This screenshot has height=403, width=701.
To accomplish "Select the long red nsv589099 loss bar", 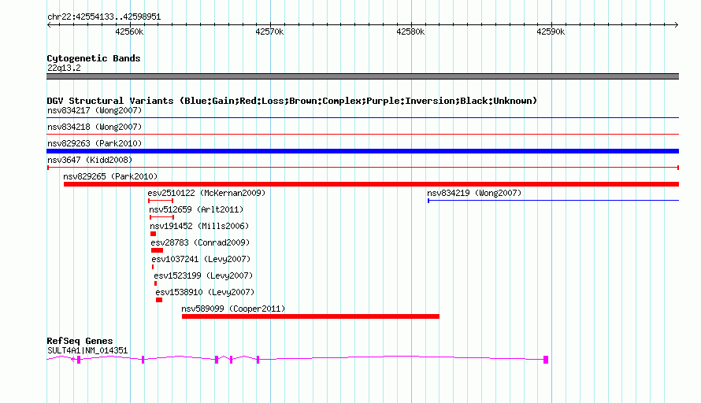I will (x=310, y=316).
